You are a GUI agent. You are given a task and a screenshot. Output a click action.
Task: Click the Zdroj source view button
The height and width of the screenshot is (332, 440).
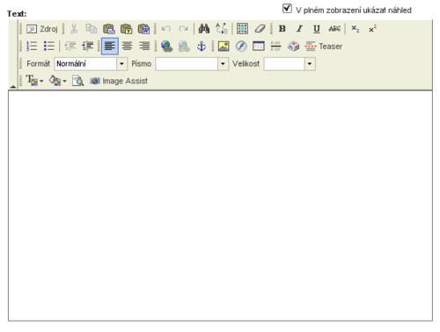pos(42,29)
